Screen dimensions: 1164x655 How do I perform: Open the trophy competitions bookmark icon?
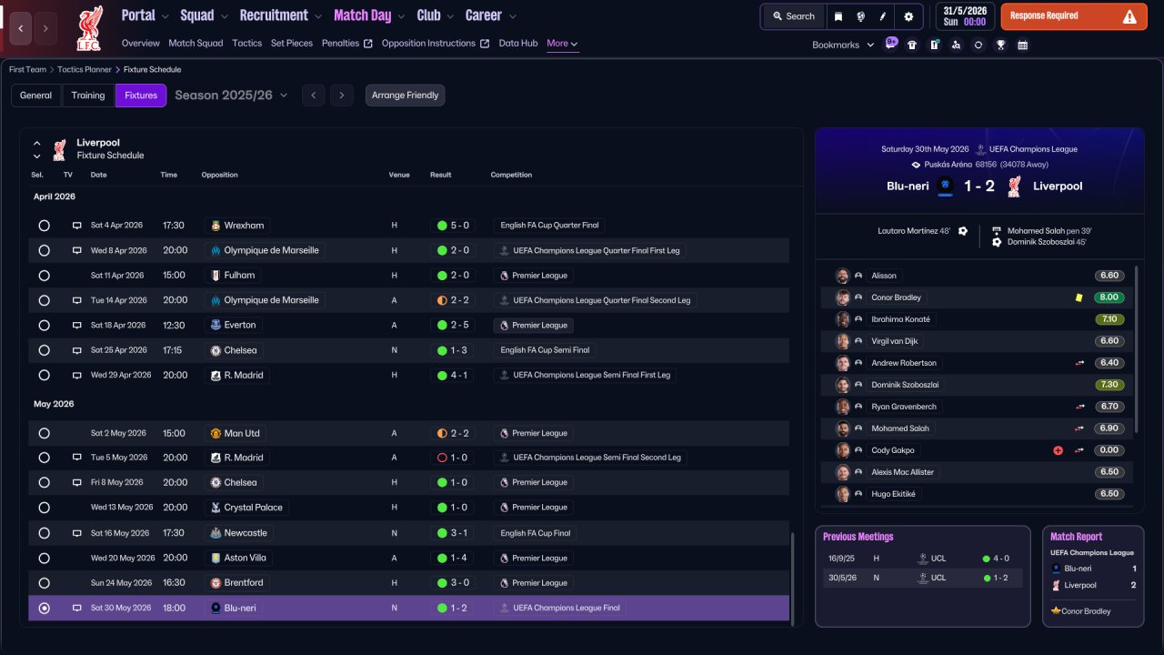(1000, 45)
